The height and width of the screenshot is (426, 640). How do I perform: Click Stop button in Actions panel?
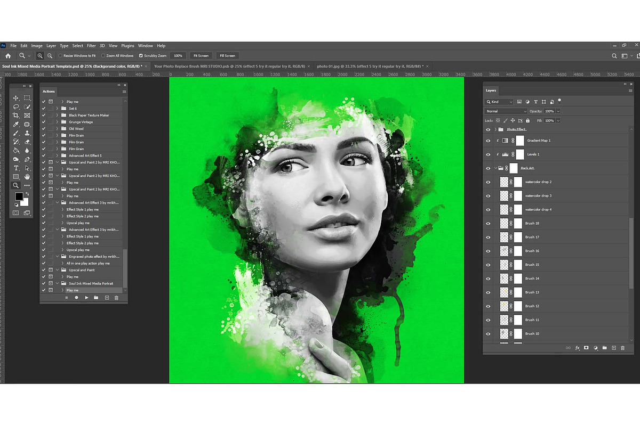tap(66, 298)
